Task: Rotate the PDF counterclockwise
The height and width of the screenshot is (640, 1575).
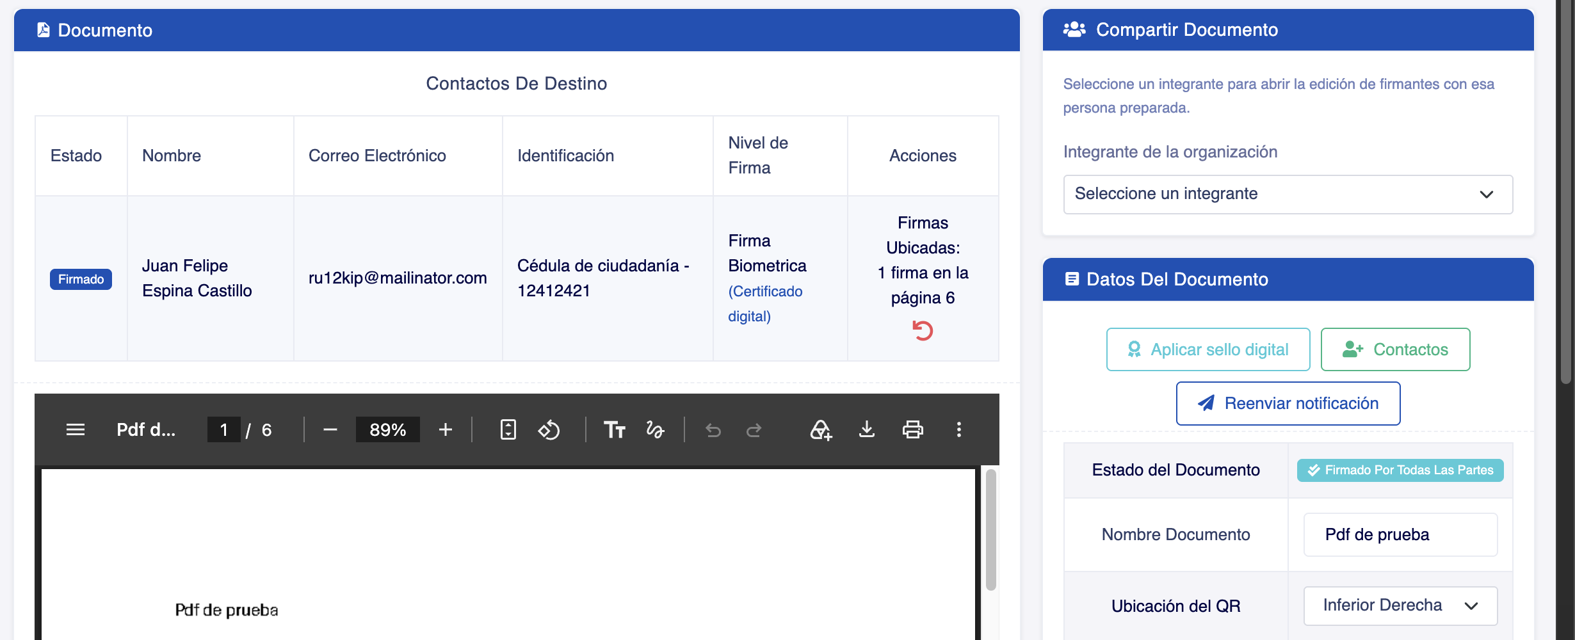Action: pos(549,429)
